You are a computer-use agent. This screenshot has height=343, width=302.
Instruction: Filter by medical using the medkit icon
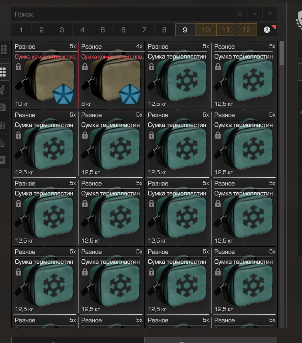click(3, 107)
